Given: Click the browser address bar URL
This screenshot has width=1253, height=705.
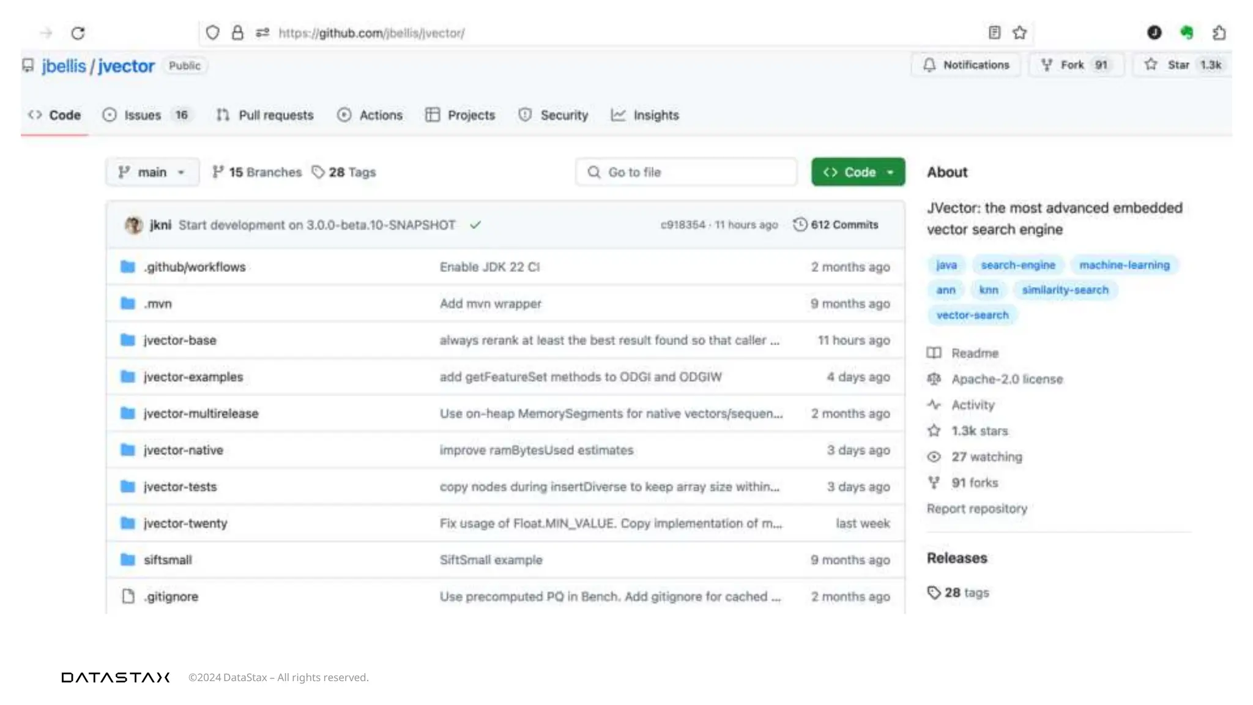Looking at the screenshot, I should 371,33.
